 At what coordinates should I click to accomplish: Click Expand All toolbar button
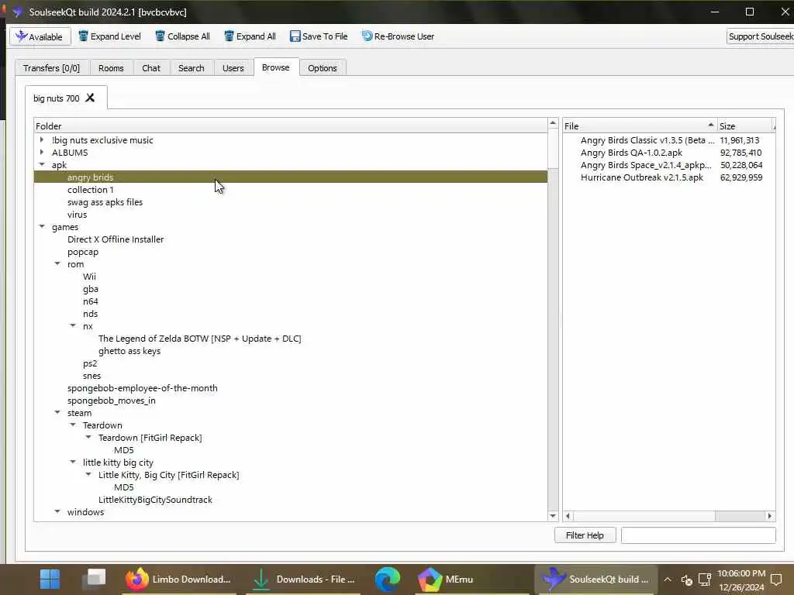pyautogui.click(x=250, y=36)
